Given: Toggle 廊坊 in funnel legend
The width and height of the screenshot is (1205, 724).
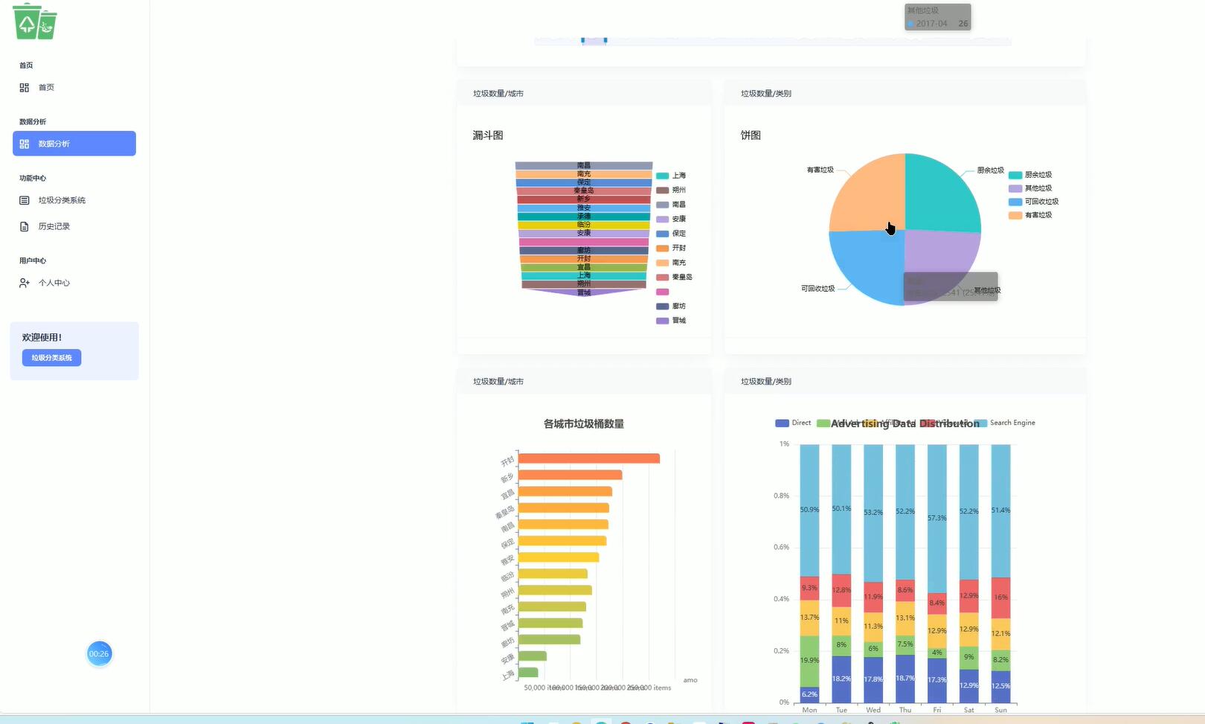Looking at the screenshot, I should (671, 306).
